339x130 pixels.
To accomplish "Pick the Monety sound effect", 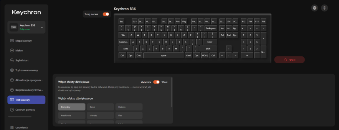I will [x=100, y=115].
